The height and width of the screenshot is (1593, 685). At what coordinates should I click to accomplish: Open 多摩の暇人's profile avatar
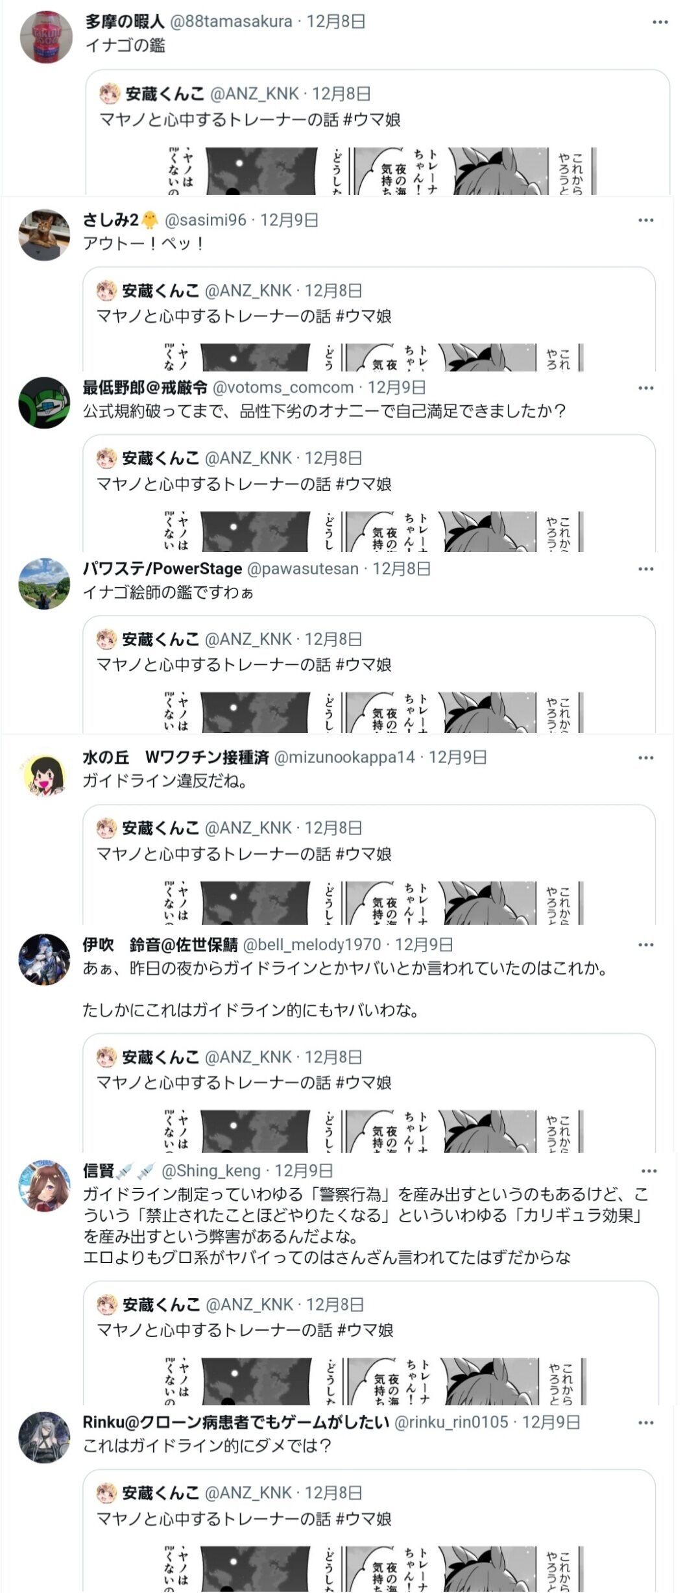pos(46,37)
